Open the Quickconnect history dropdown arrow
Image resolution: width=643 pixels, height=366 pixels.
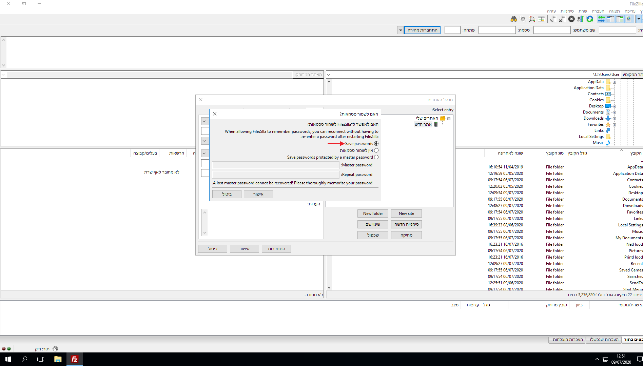(x=401, y=30)
